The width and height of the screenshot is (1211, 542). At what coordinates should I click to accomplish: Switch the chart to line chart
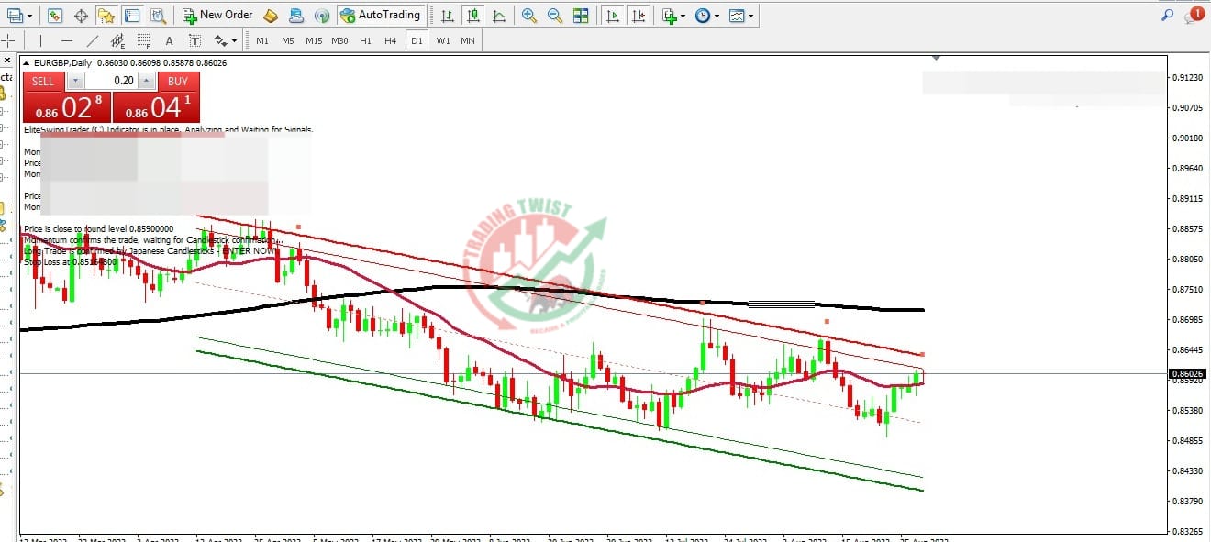click(x=498, y=16)
